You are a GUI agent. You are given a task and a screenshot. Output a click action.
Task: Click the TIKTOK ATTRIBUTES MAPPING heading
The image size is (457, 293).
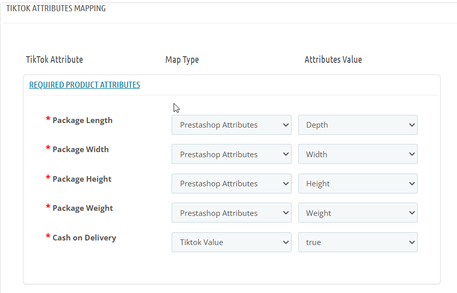tap(56, 8)
